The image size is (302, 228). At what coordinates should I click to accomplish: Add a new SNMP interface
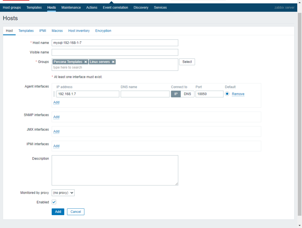(56, 117)
